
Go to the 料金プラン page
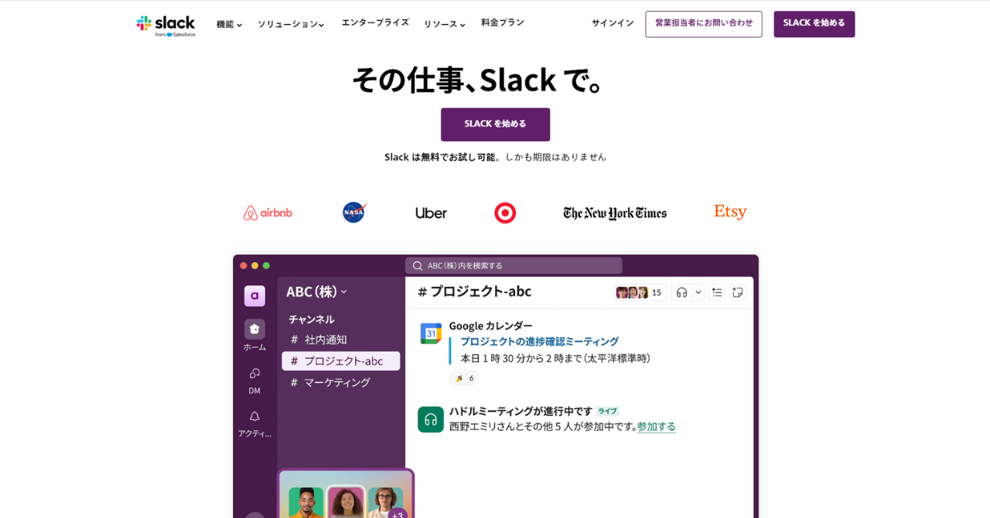(x=503, y=22)
